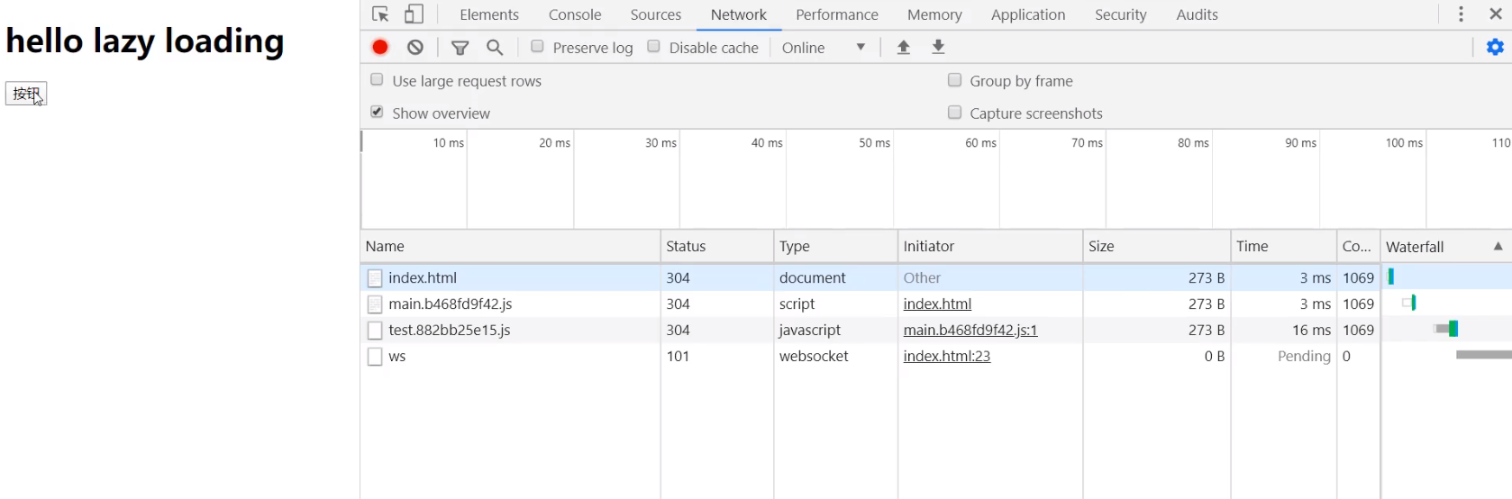Viewport: 1512px width, 499px height.
Task: Clear the network log with the clear icon
Action: (x=415, y=47)
